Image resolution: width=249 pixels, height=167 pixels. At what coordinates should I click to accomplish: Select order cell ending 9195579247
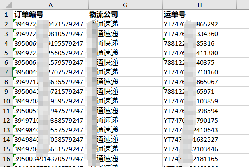[50, 43]
